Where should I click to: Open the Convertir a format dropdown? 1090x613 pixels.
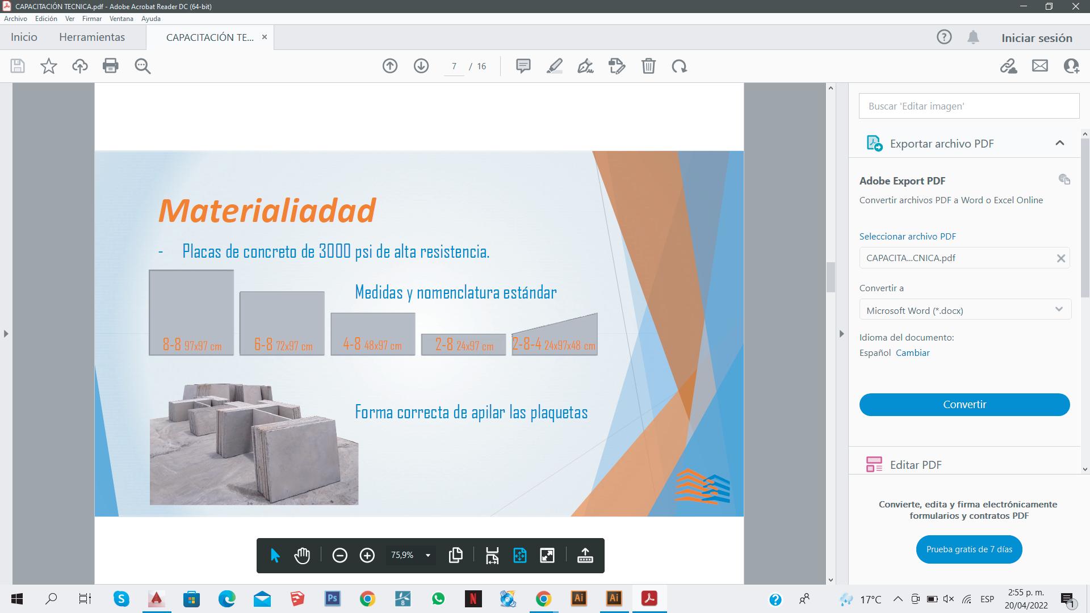[965, 310]
